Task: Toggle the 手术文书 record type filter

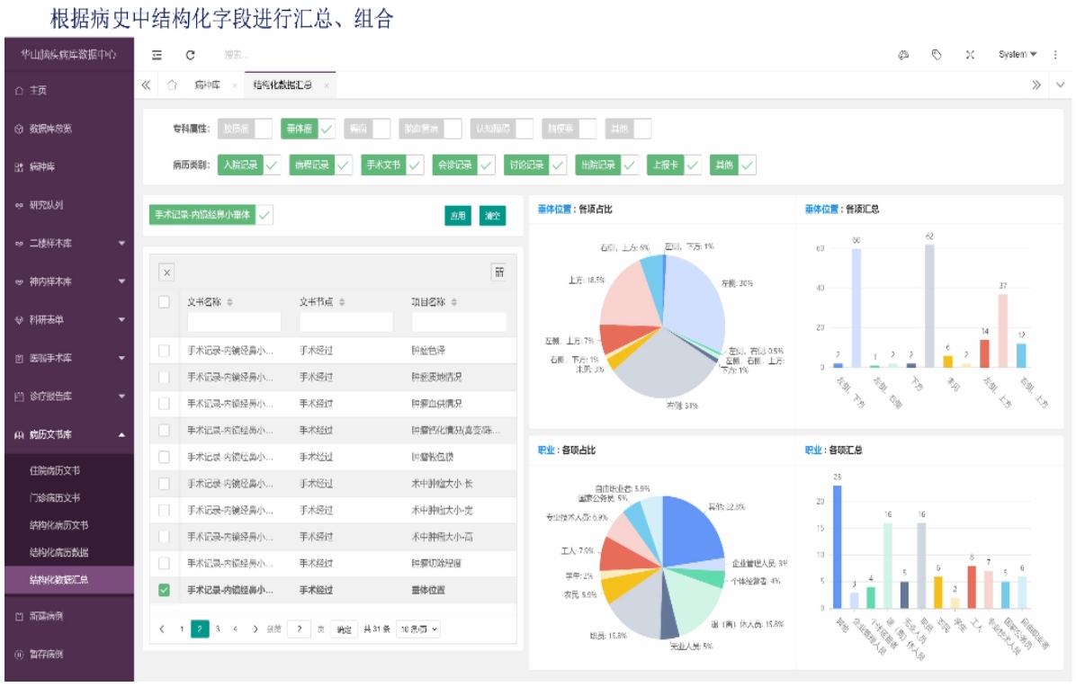Action: [x=392, y=165]
